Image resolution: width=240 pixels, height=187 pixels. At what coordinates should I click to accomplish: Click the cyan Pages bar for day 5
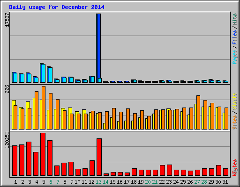click(44, 73)
